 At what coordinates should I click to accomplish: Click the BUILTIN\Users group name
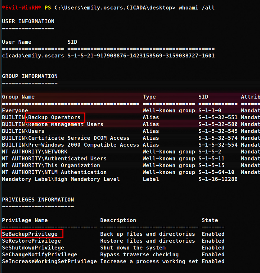(x=23, y=131)
